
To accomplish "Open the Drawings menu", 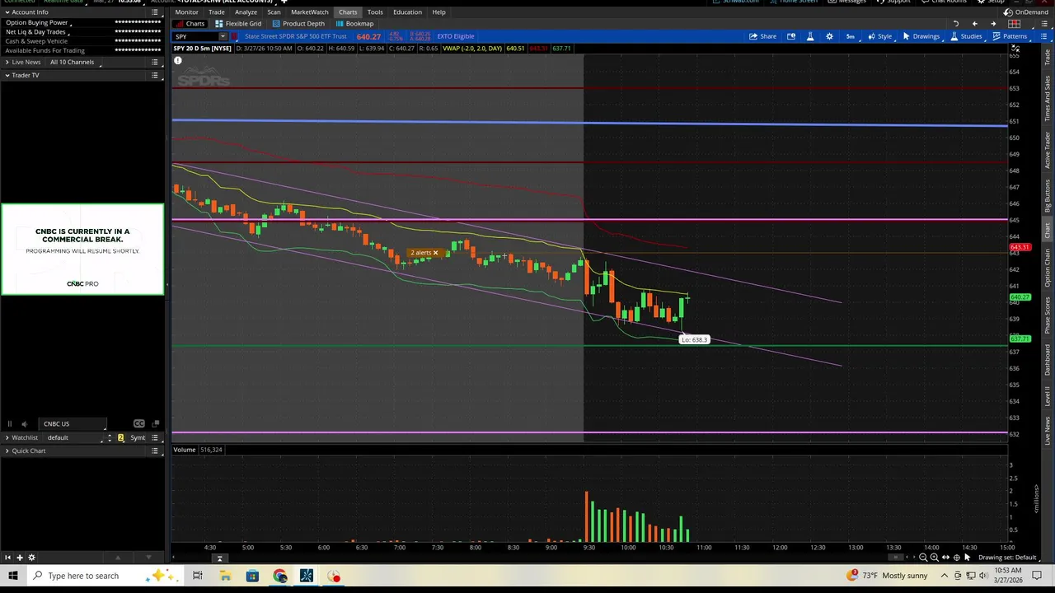I will point(921,36).
